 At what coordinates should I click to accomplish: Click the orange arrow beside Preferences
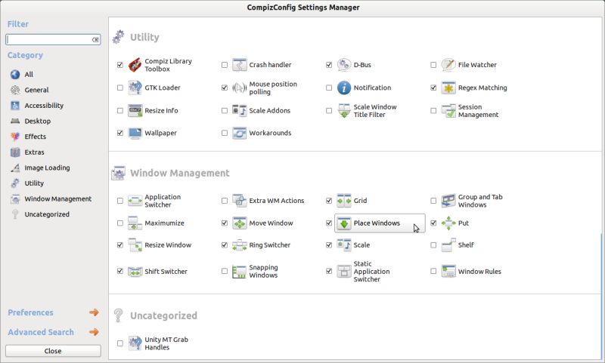tap(94, 312)
